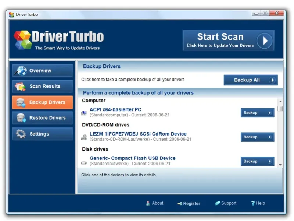Select the ACPI x64-basierter PC device name
This screenshot has height=221, width=294.
(115, 109)
